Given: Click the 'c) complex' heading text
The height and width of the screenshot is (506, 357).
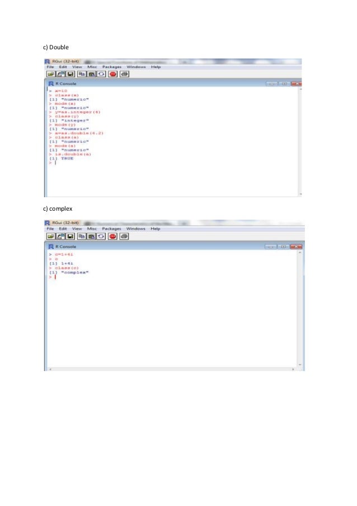Looking at the screenshot, I should [x=58, y=209].
